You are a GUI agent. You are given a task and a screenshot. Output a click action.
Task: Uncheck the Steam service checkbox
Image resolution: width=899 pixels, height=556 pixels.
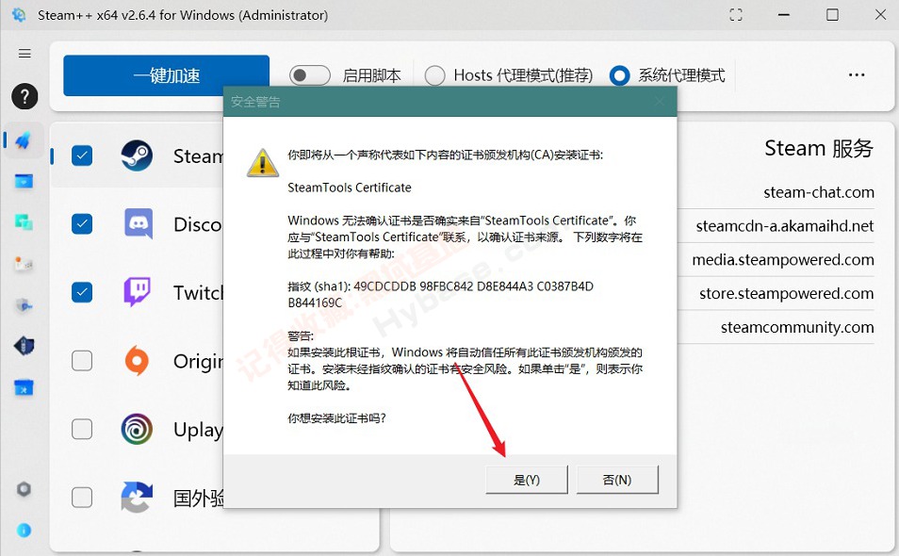click(82, 155)
